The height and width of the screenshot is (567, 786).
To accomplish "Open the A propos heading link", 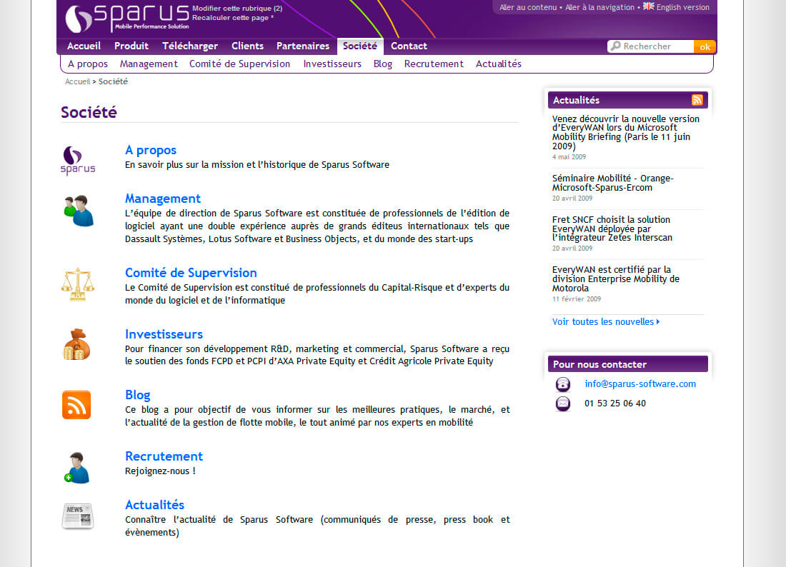I will click(x=150, y=150).
